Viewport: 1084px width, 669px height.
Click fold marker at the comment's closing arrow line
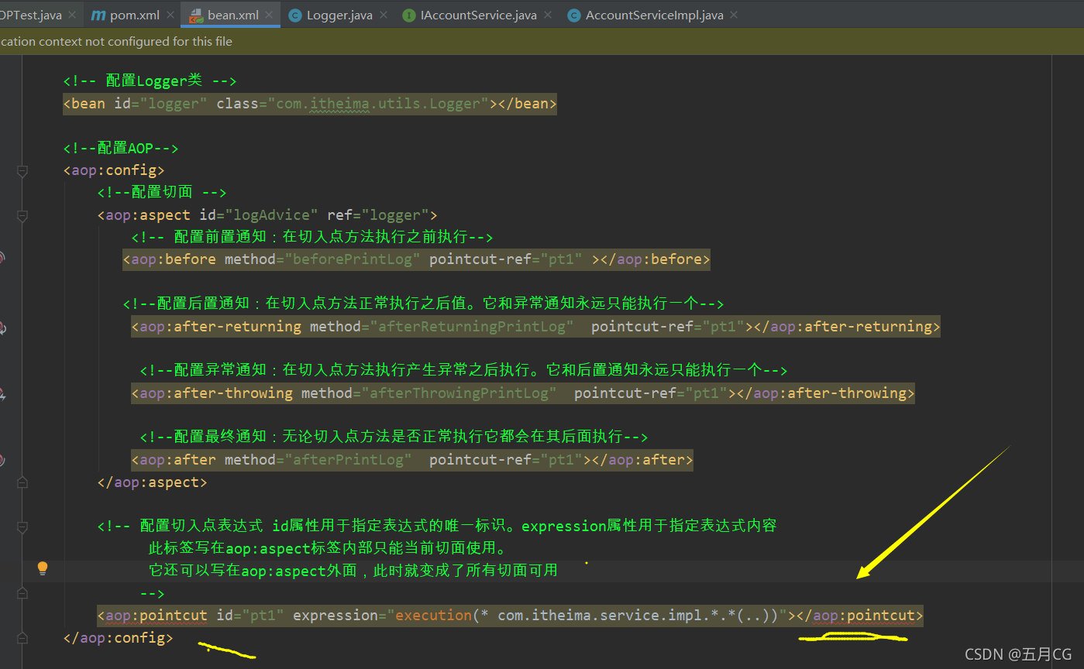click(22, 594)
